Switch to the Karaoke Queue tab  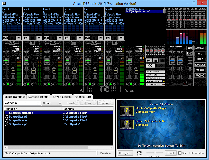coord(38,97)
